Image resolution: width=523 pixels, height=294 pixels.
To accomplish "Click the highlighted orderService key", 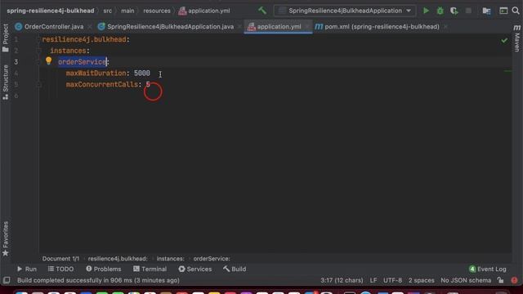I will point(82,62).
